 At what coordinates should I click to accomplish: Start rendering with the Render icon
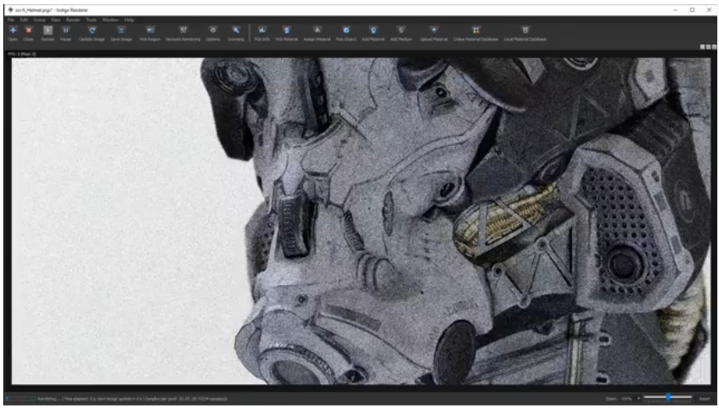click(48, 31)
